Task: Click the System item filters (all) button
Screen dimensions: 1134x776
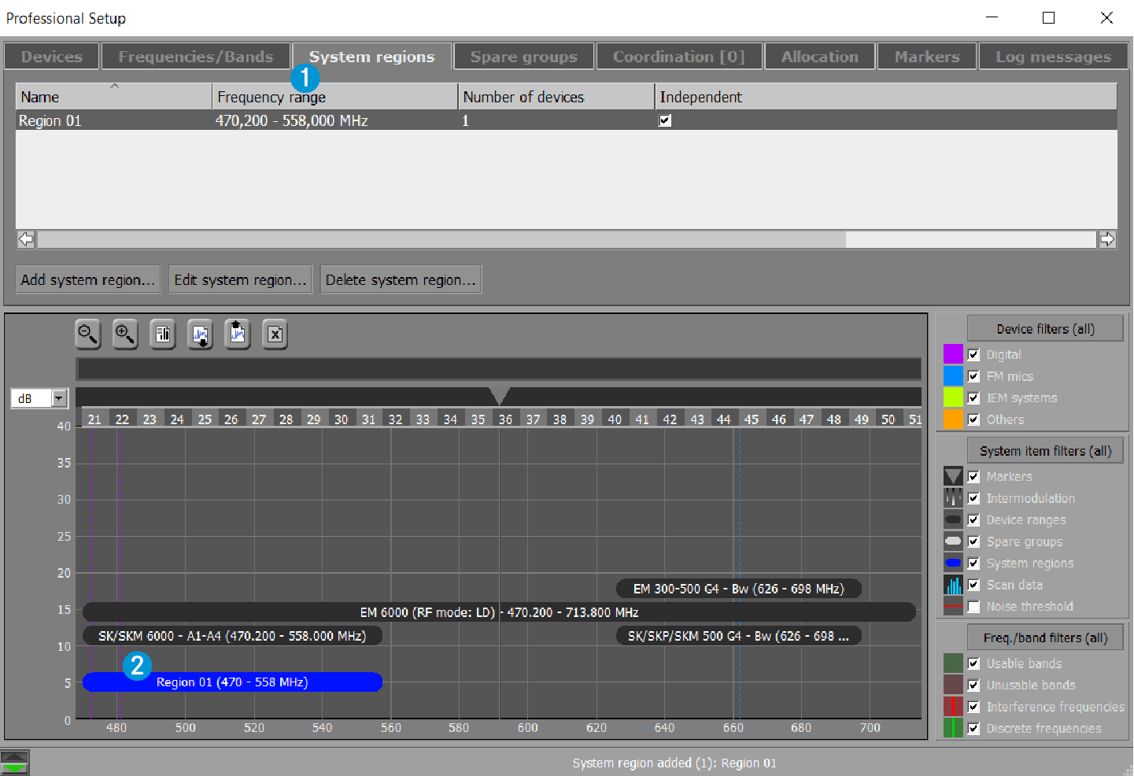Action: 1045,451
